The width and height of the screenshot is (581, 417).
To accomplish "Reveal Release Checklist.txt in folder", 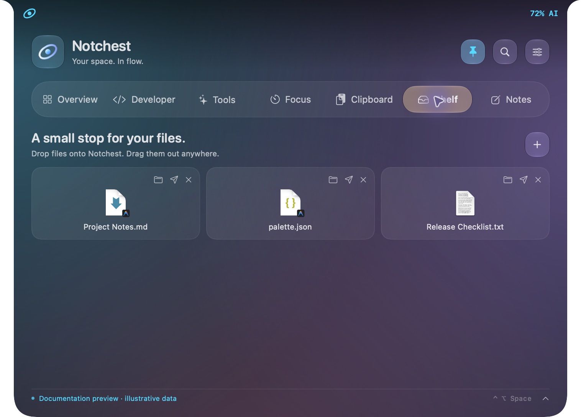I will point(508,180).
